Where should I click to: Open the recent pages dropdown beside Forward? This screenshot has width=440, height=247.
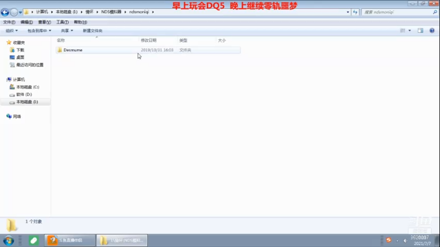point(20,12)
